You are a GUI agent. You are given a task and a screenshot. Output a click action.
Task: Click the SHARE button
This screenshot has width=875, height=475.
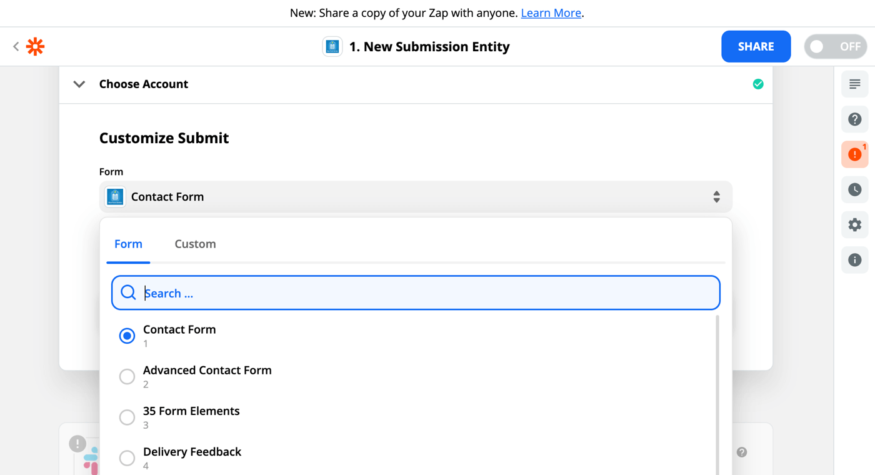pyautogui.click(x=756, y=46)
